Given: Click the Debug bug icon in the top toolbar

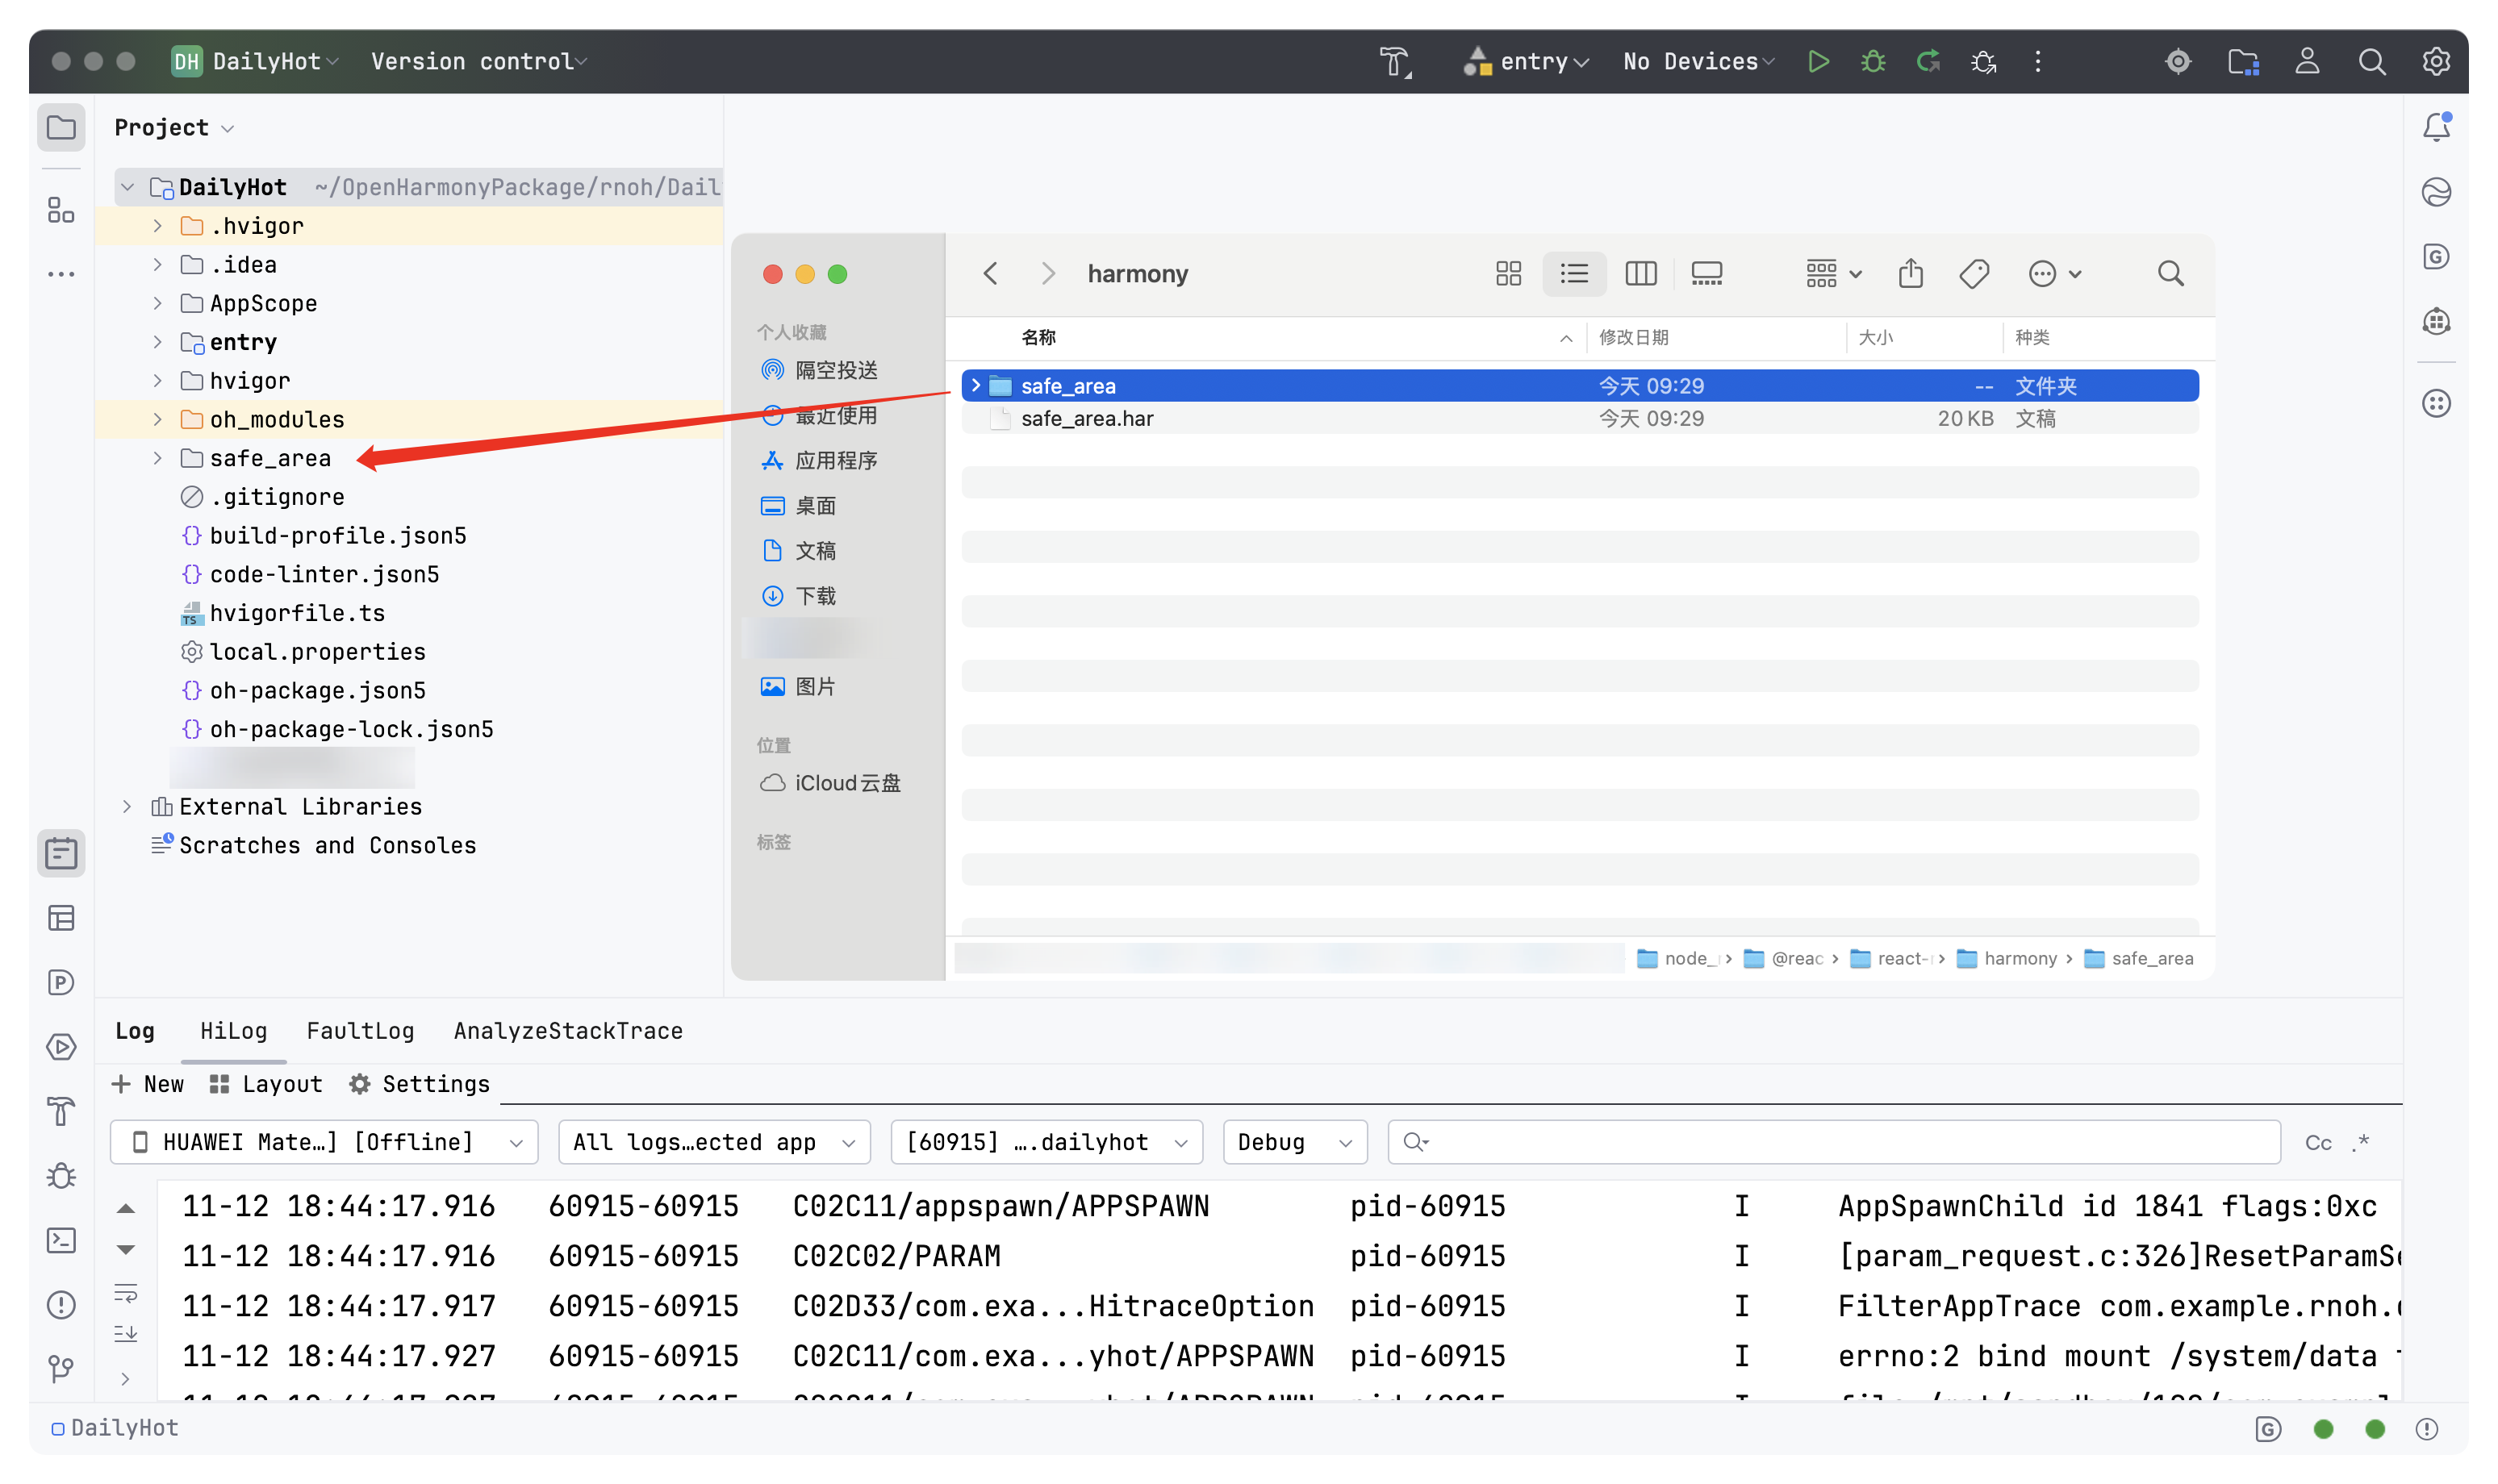Looking at the screenshot, I should (1873, 61).
